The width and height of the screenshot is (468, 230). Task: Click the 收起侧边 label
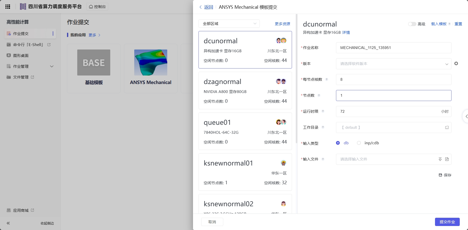[47, 223]
